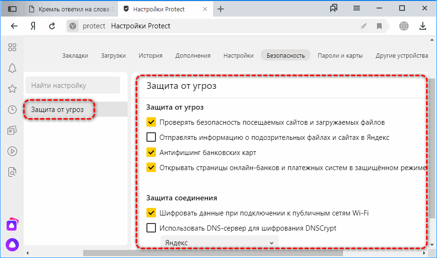Toggle Проверять безопасность посещаемых сайтов checkbox

(x=151, y=122)
